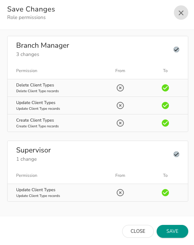This screenshot has width=194, height=245.
Task: Click the X icon to close the dialog
Action: (181, 13)
